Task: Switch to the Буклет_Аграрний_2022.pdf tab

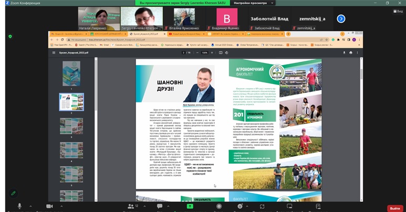Action: [x=147, y=34]
